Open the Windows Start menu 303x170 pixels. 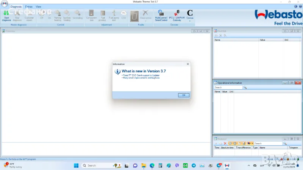[x=76, y=165]
